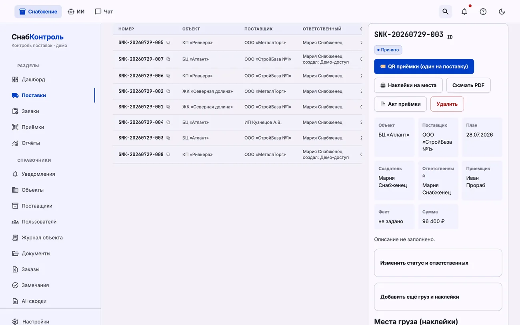
Task: Click the Отчёты chart icon
Action: click(15, 143)
